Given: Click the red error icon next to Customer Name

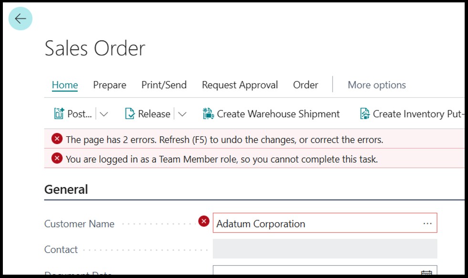Looking at the screenshot, I should [204, 221].
